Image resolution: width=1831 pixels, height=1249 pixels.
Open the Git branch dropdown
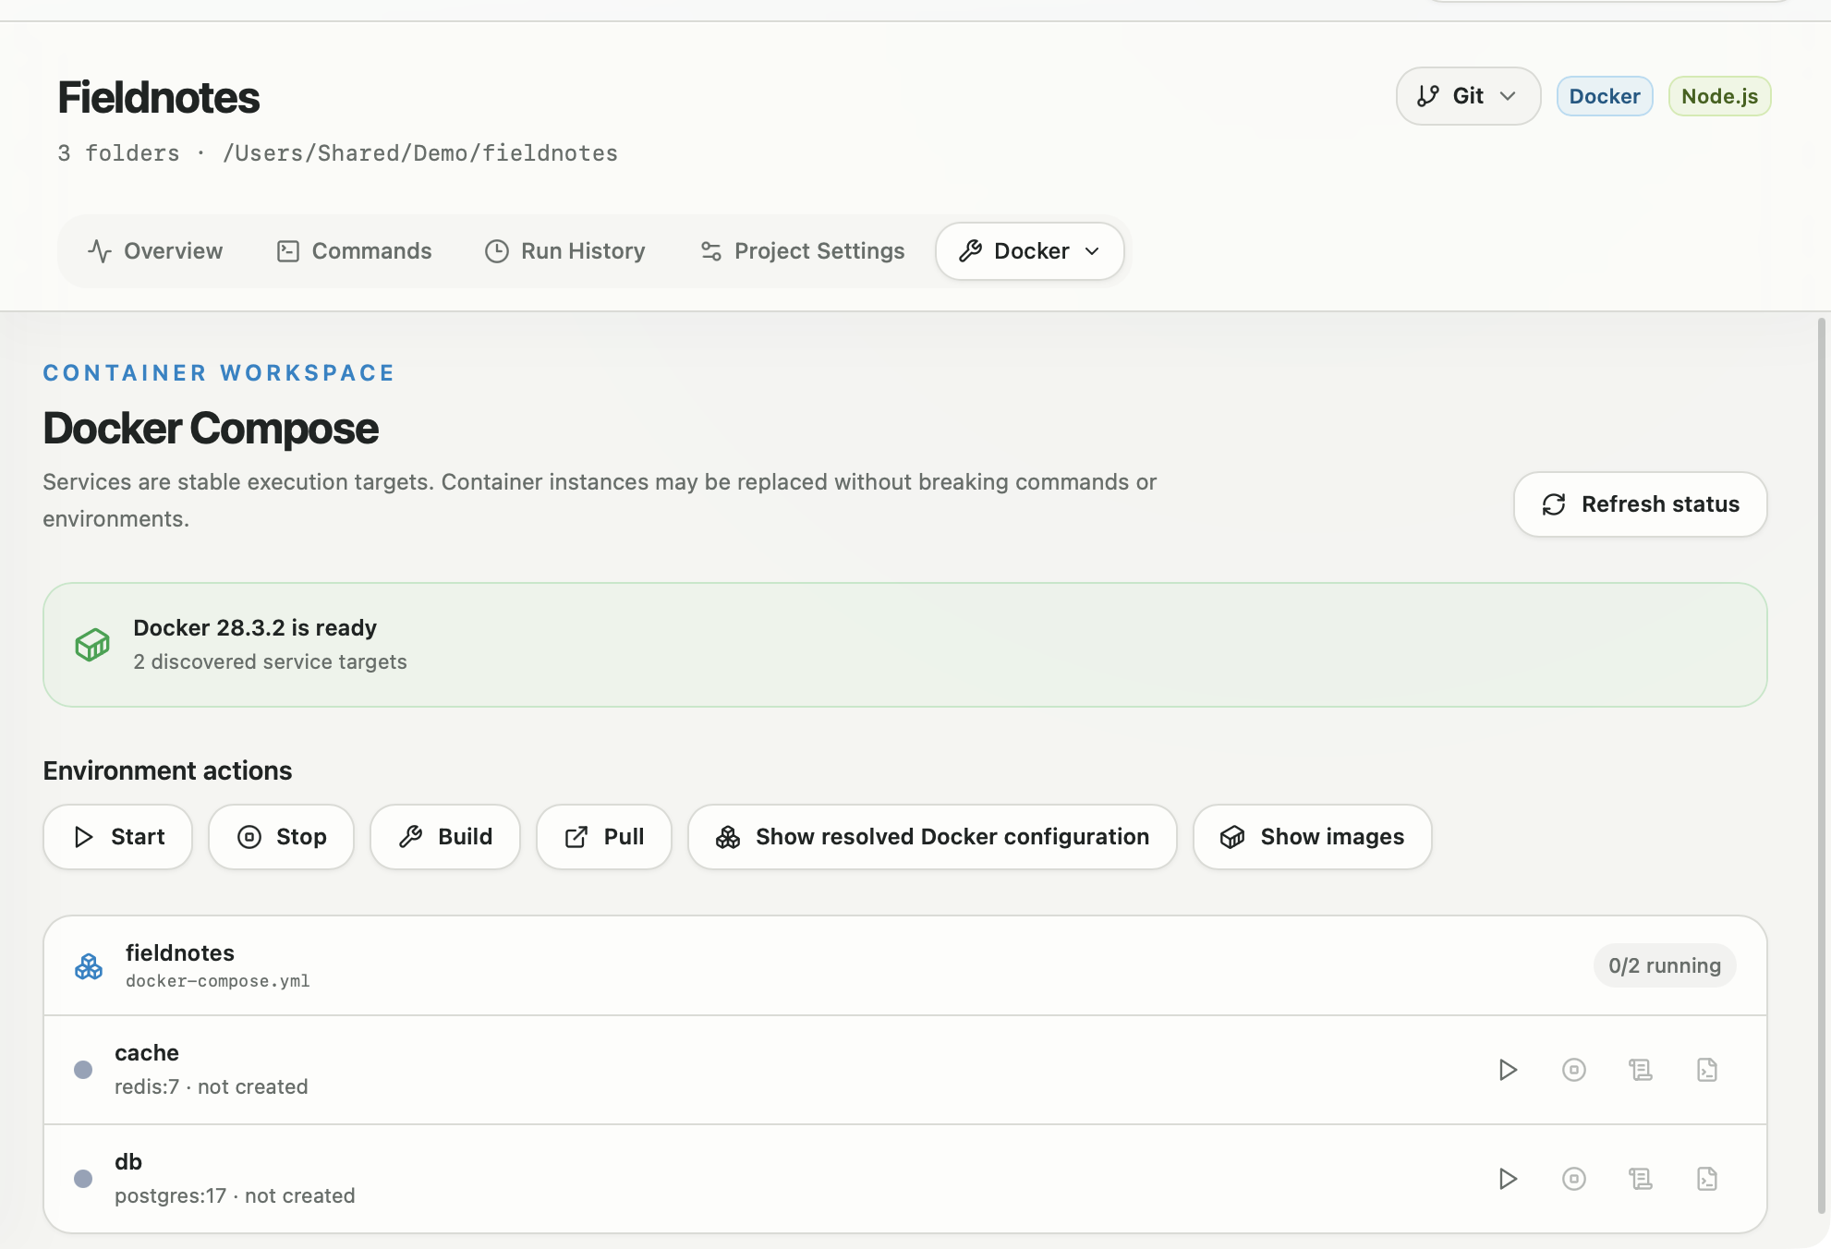pyautogui.click(x=1468, y=96)
